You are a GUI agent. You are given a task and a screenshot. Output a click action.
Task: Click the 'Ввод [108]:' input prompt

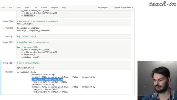(x=9, y=21)
